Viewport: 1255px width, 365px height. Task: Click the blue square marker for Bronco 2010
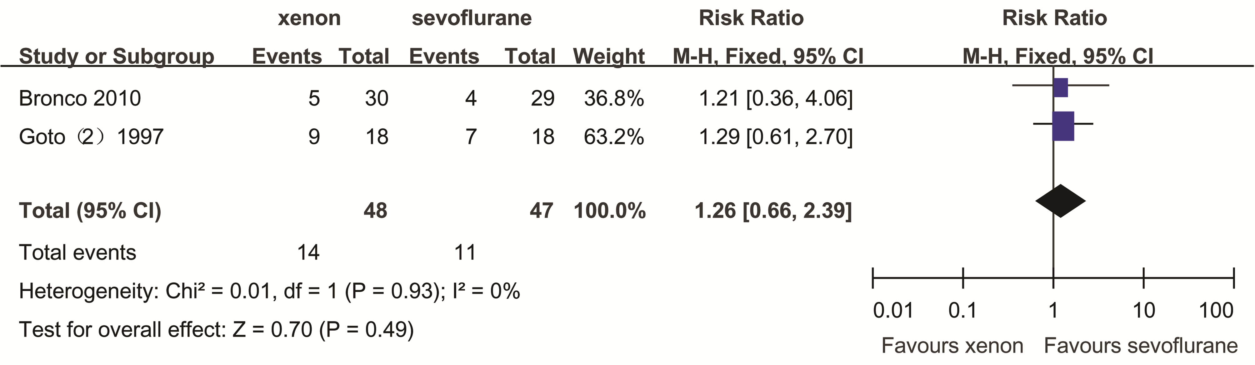coord(1060,88)
